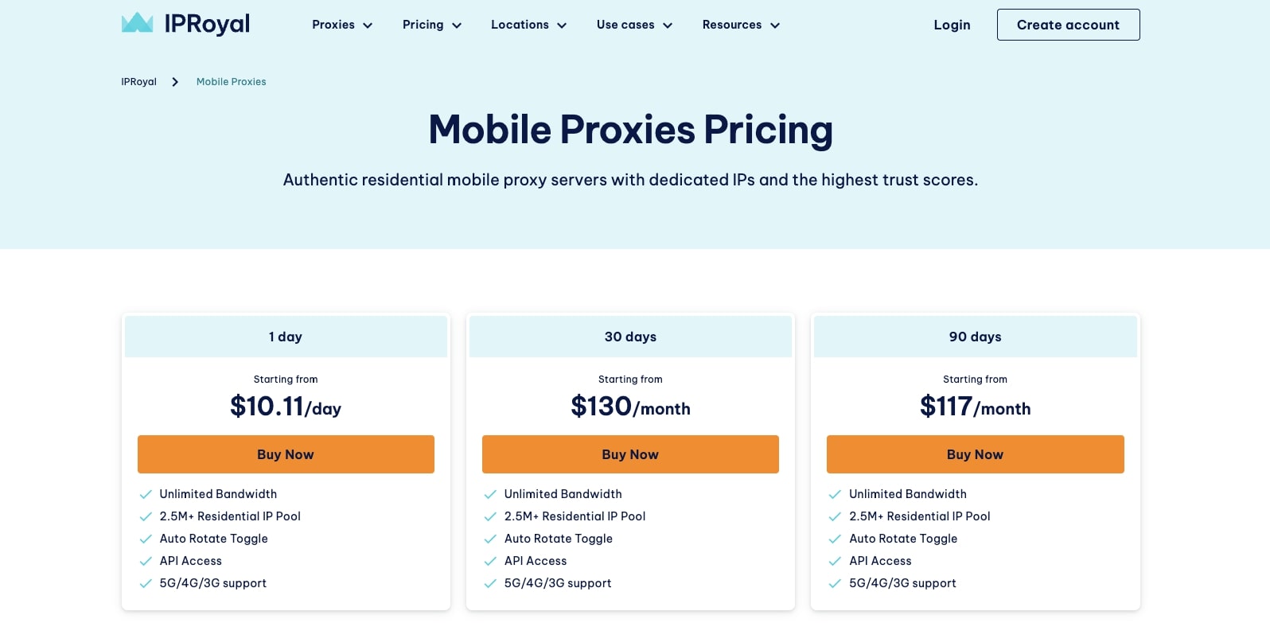This screenshot has height=623, width=1270.
Task: Open the Resources menu
Action: tap(741, 25)
